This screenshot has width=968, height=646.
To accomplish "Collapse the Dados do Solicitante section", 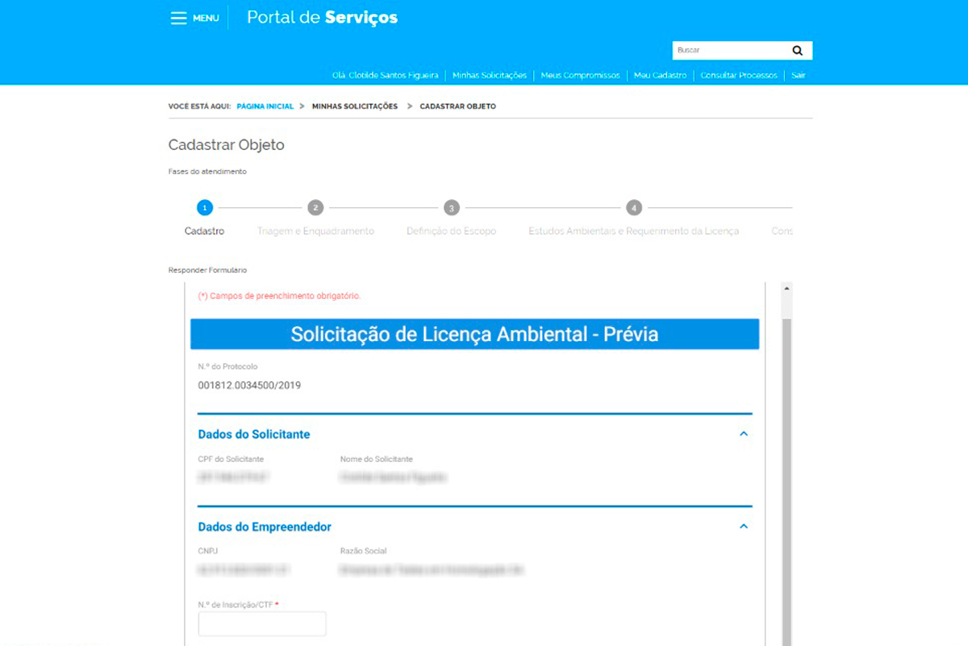I will (x=744, y=434).
